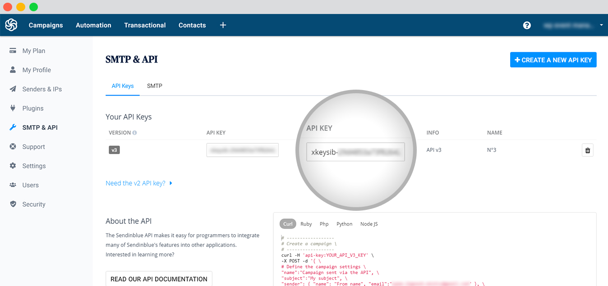Click the Settings gear icon
608x286 pixels.
click(13, 166)
